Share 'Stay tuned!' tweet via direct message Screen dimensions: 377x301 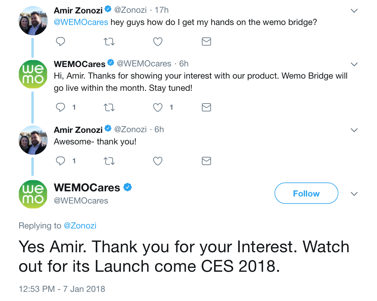pos(206,107)
